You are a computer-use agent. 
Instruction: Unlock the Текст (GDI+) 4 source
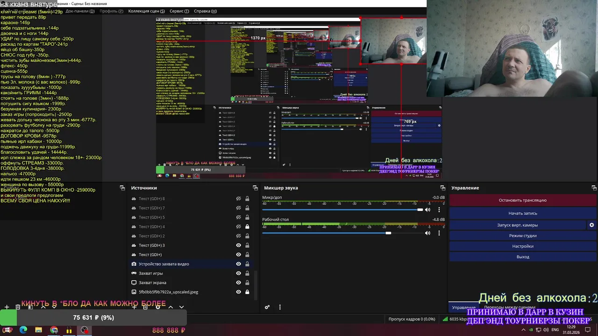coord(247,227)
